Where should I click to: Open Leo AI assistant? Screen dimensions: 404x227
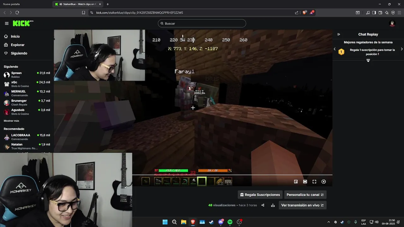(387, 13)
